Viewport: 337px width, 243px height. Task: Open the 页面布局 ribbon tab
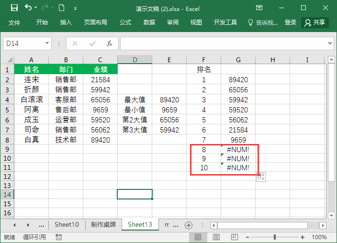[95, 22]
